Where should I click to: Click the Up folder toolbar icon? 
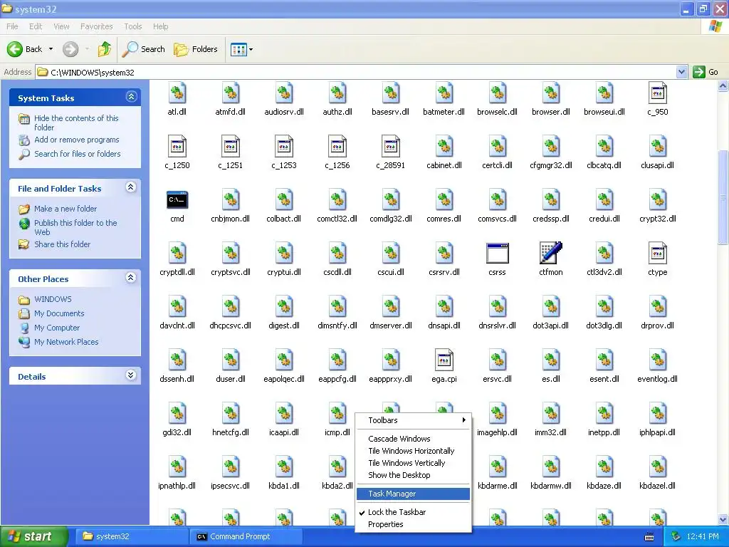click(x=105, y=49)
